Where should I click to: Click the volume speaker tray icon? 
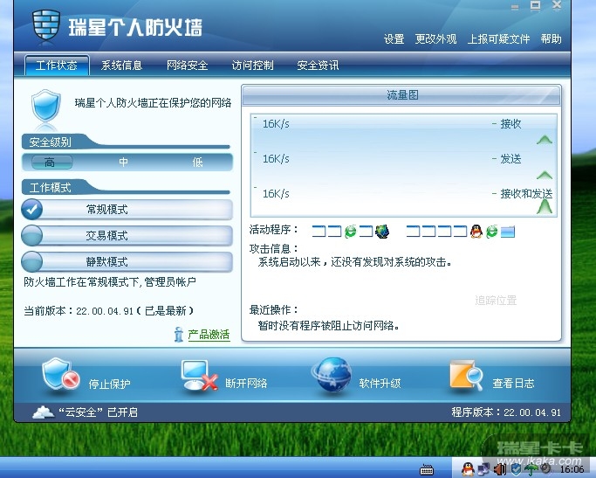[x=500, y=469]
